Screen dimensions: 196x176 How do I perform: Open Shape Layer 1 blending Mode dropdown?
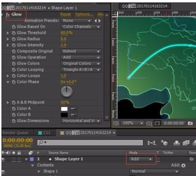(x=141, y=159)
